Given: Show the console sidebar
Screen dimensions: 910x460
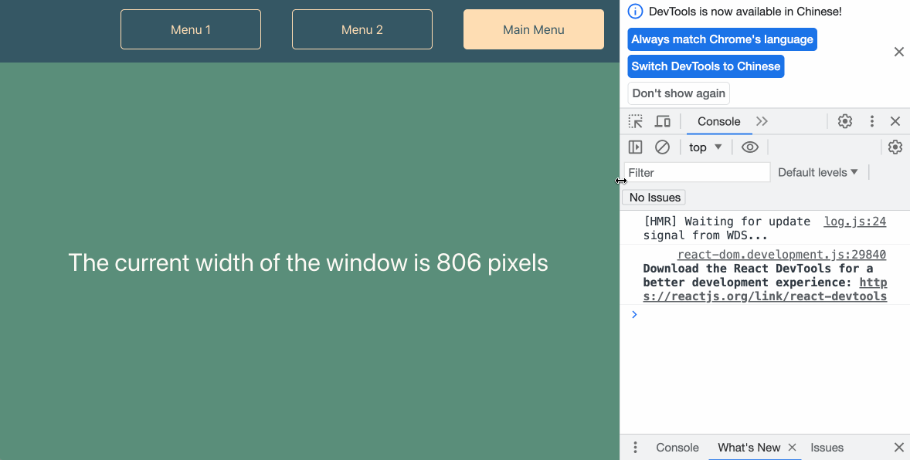Looking at the screenshot, I should click(x=635, y=147).
